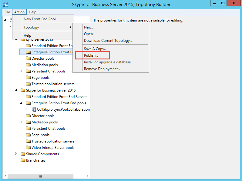Click folder icon of highlighted Enterprise Edition Front End
The height and width of the screenshot is (181, 242).
28,52
